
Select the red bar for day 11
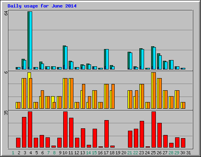click(71, 133)
